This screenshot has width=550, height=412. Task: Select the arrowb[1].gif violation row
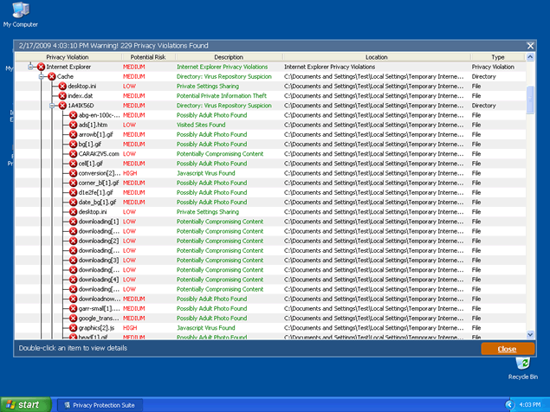click(93, 134)
